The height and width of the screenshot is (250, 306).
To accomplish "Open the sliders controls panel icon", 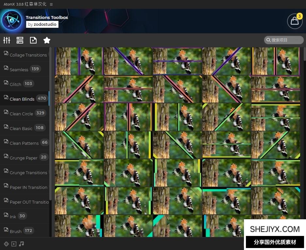I will (x=7, y=40).
